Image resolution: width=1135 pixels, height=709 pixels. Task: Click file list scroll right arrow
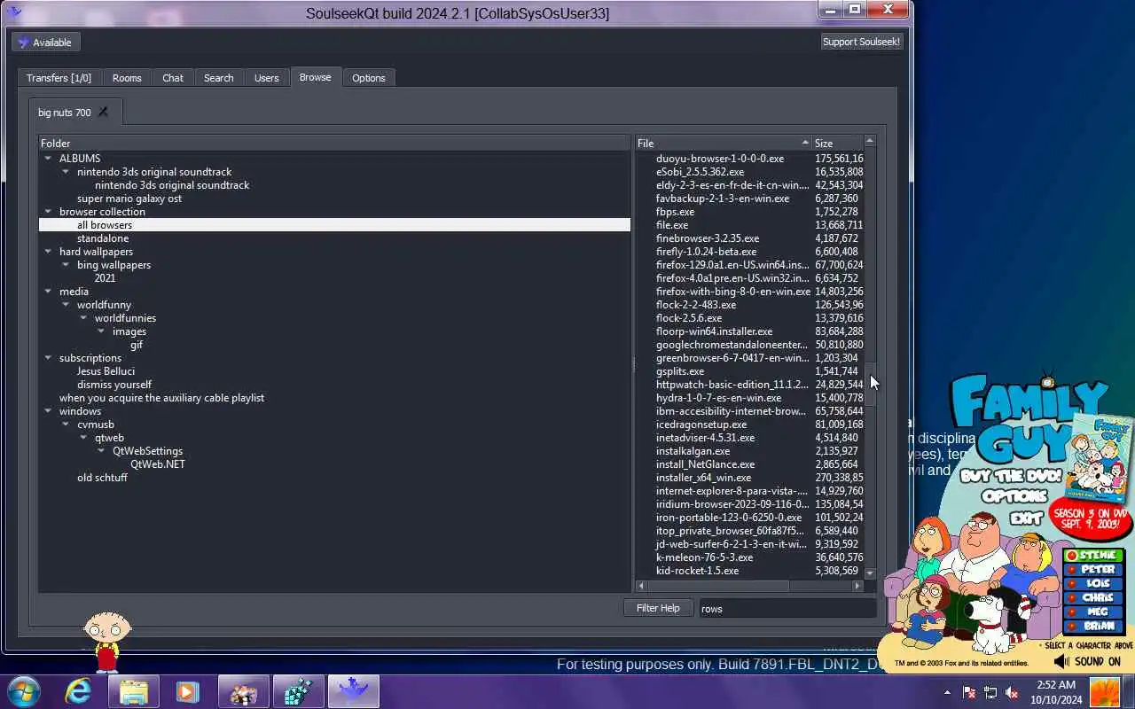point(857,586)
